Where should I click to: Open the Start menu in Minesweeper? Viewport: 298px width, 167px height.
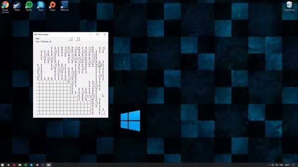pos(37,39)
